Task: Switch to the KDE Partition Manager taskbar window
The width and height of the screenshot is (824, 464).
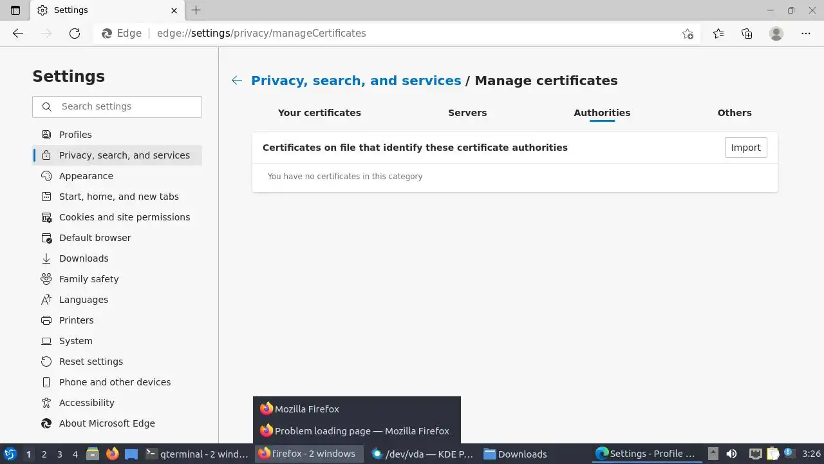Action: (x=424, y=454)
